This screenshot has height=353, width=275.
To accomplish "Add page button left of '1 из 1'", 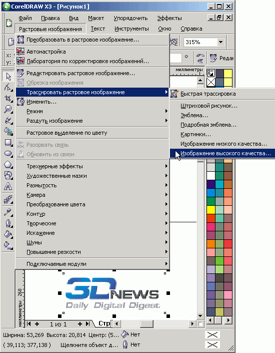I will click(37, 324).
